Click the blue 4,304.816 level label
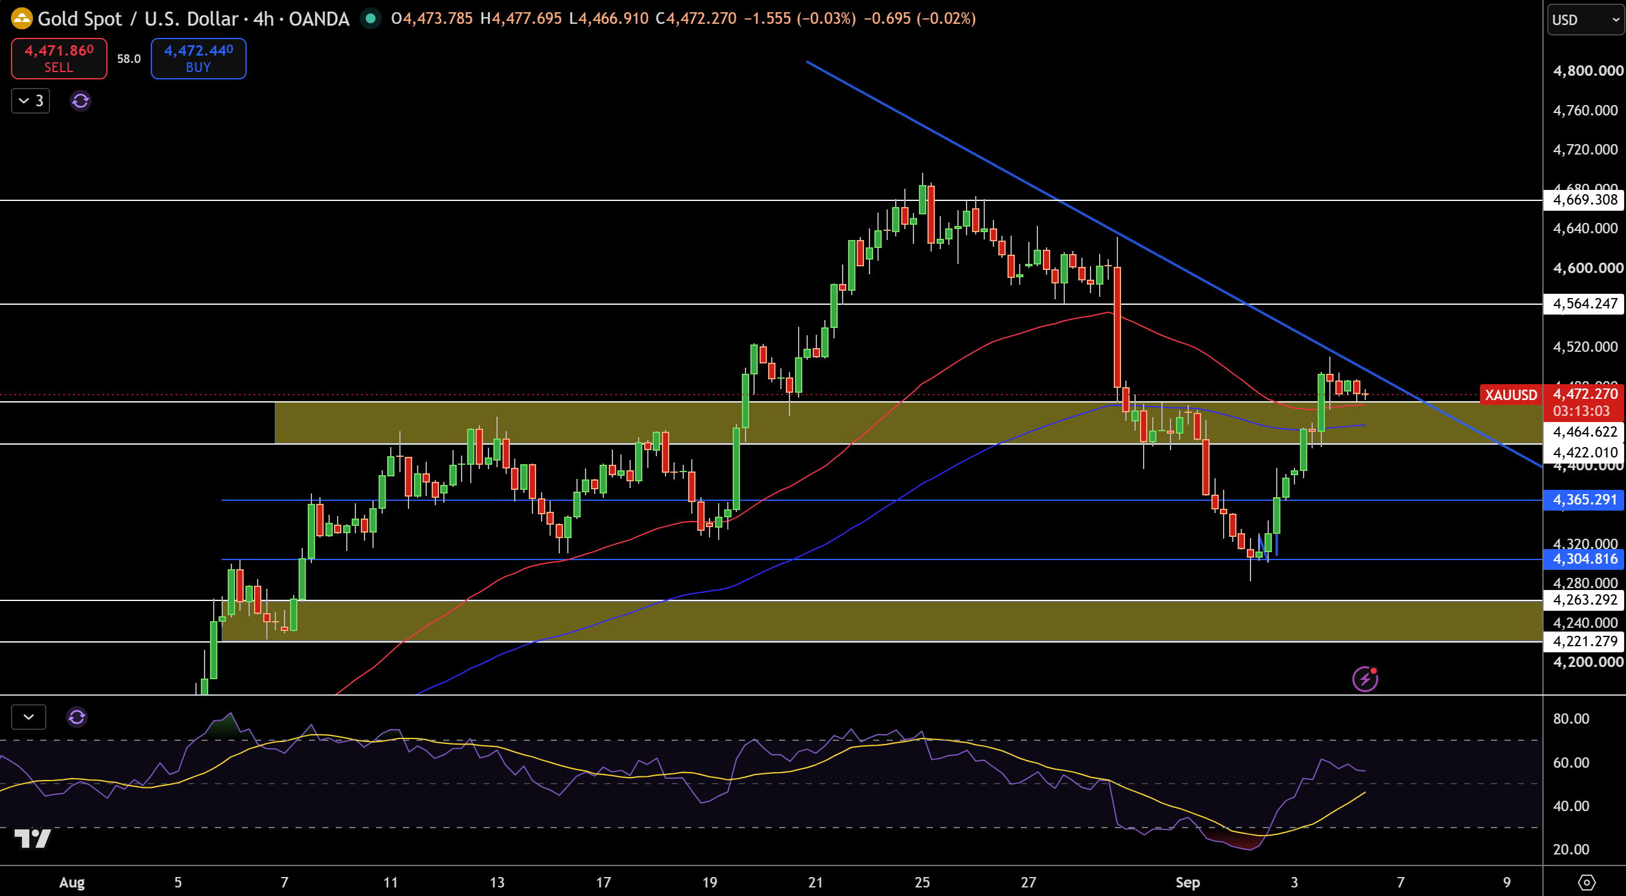The width and height of the screenshot is (1626, 896). pos(1584,559)
